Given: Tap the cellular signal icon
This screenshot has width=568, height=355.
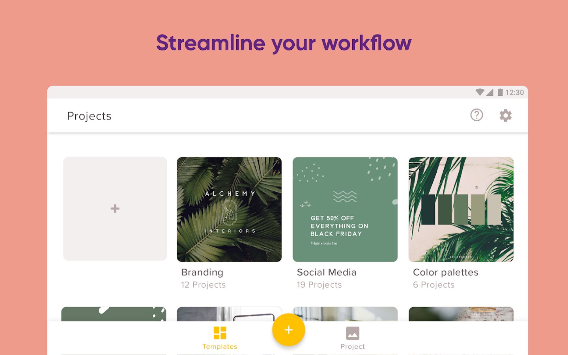Looking at the screenshot, I should pyautogui.click(x=490, y=92).
